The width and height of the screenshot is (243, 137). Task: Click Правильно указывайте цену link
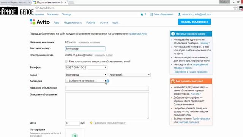click(109, 123)
